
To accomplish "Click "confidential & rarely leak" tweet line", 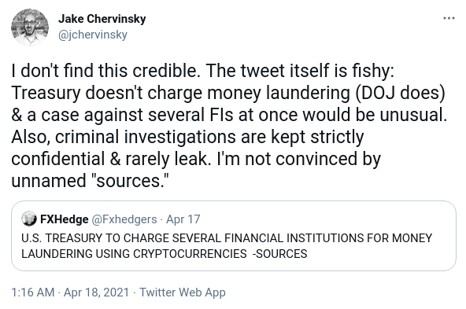I will [x=196, y=159].
